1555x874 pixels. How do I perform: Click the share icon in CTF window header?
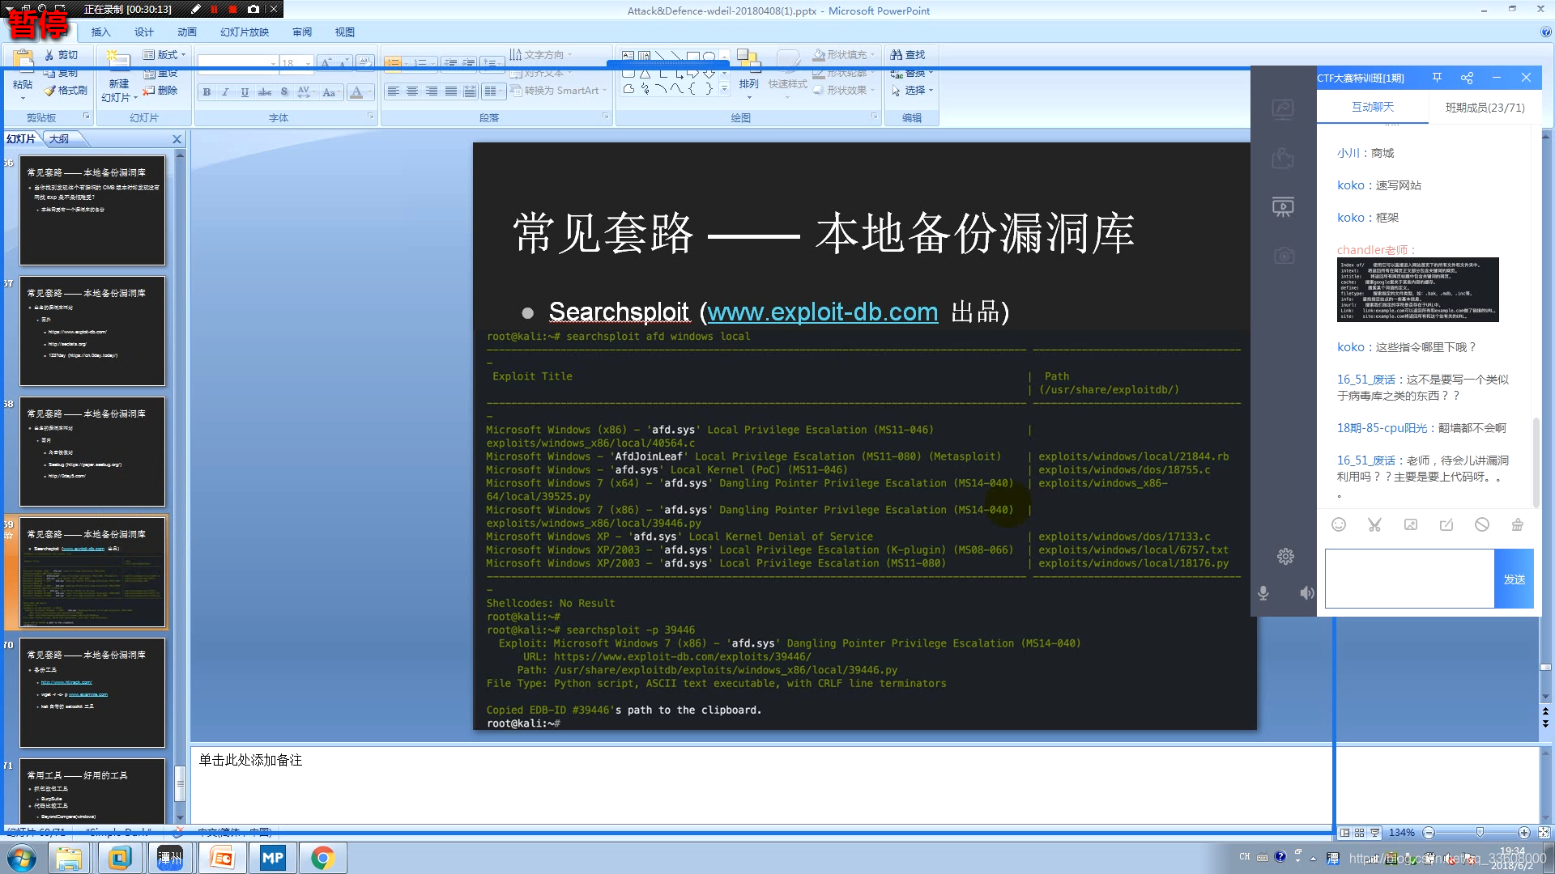[x=1467, y=78]
